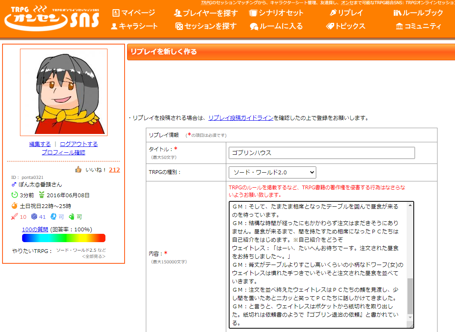
Task: Open the トピックス navigation item
Action: tap(345, 26)
